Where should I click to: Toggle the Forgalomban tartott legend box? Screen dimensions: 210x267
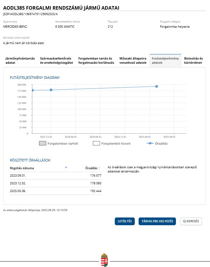click(42, 143)
